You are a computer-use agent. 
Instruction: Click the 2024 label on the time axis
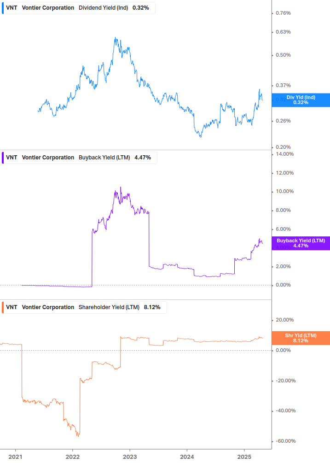coord(187,457)
